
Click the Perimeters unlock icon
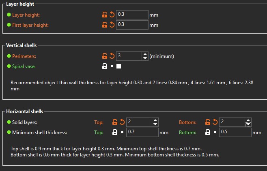tap(105, 56)
